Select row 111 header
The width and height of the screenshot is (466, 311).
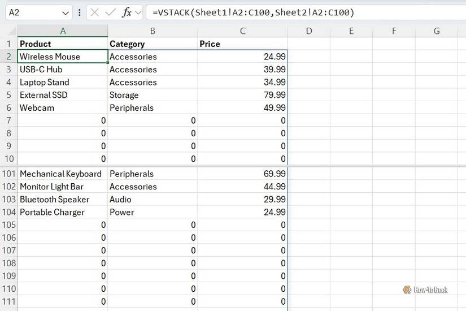8,302
